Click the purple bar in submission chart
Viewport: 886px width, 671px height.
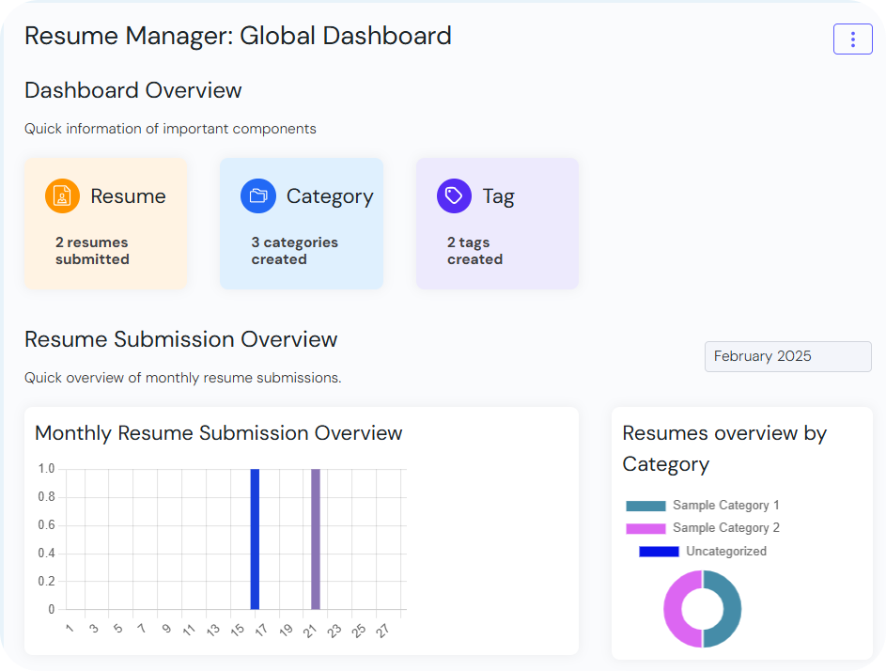tap(316, 538)
